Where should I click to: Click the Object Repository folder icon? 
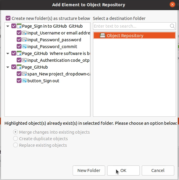pyautogui.click(x=102, y=35)
